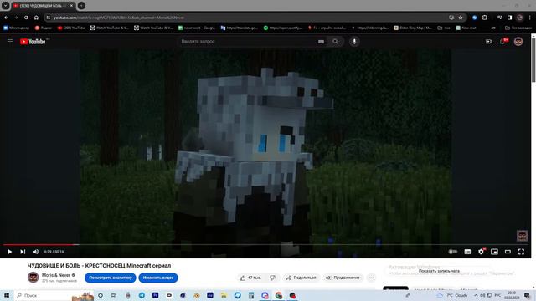Click the magnifier search button
The image size is (536, 301).
click(x=335, y=41)
